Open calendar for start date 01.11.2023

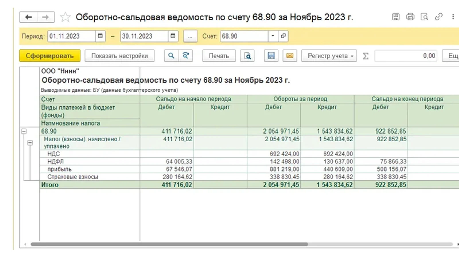(x=100, y=36)
